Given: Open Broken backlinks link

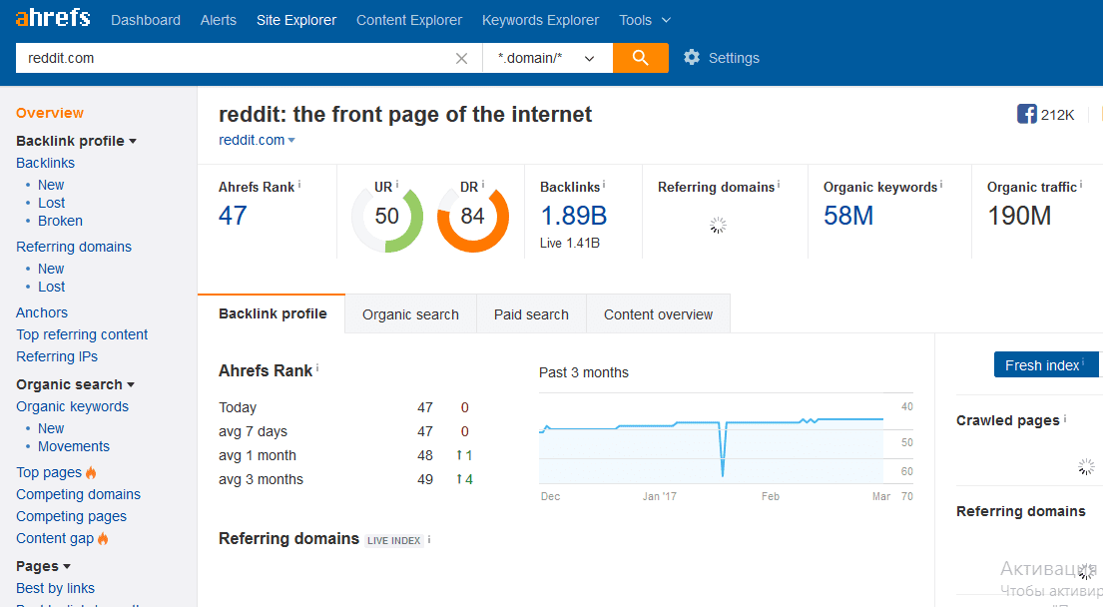Looking at the screenshot, I should pyautogui.click(x=60, y=221).
